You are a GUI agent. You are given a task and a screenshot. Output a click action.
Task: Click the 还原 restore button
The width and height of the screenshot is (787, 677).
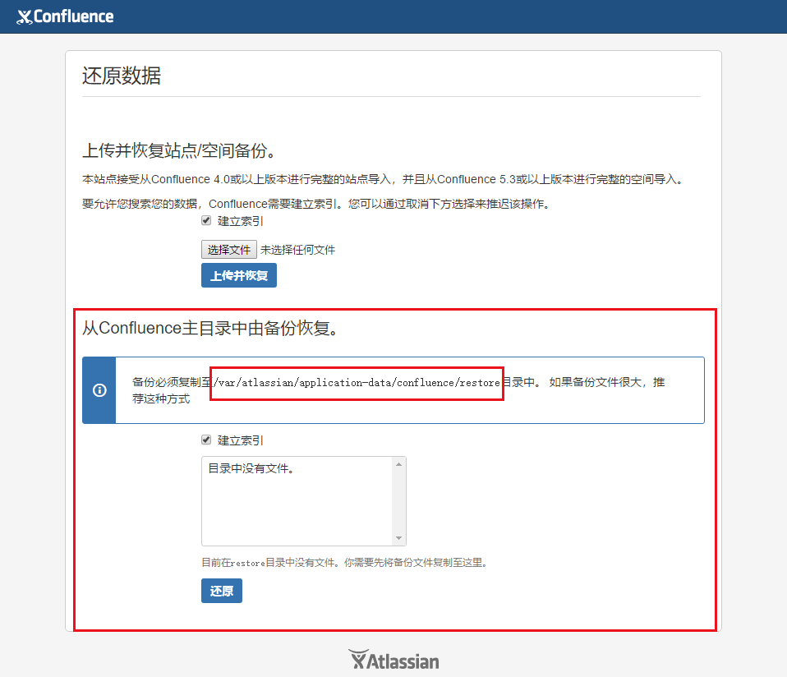222,591
